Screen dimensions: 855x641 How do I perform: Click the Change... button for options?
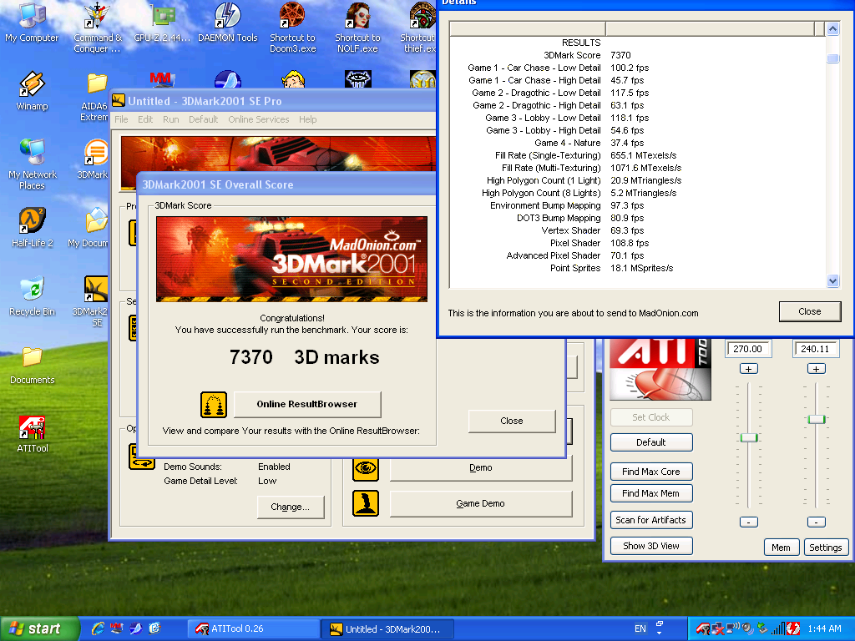point(290,507)
